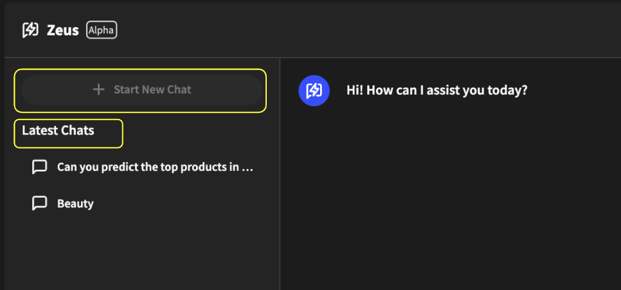Screen dimensions: 621x290
Task: Open the Beauty chat conversation
Action: [x=75, y=204]
